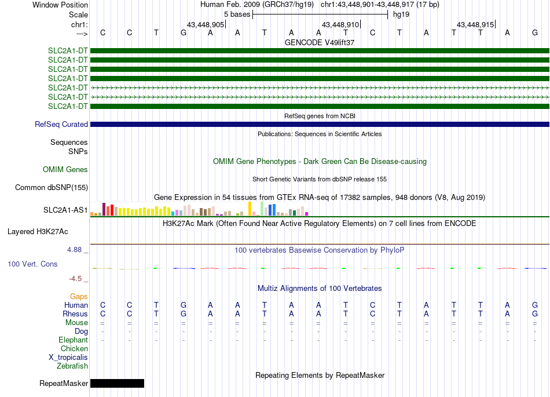Screen dimensions: 550x397
Task: Click the Human Feb. 2009 (GRCh37/hg19) assembly text
Action: [x=256, y=5]
